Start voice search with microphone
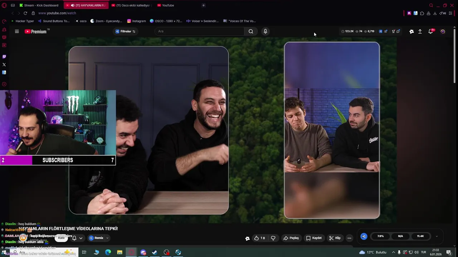Image resolution: width=458 pixels, height=257 pixels. 265,31
